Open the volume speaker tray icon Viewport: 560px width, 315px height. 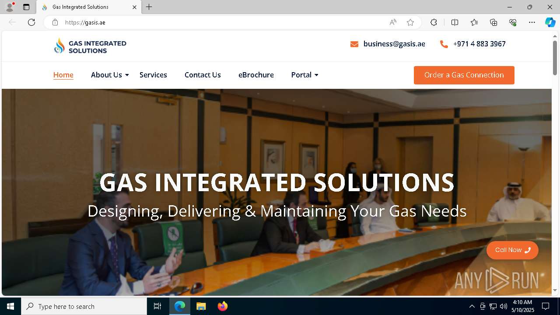(504, 306)
